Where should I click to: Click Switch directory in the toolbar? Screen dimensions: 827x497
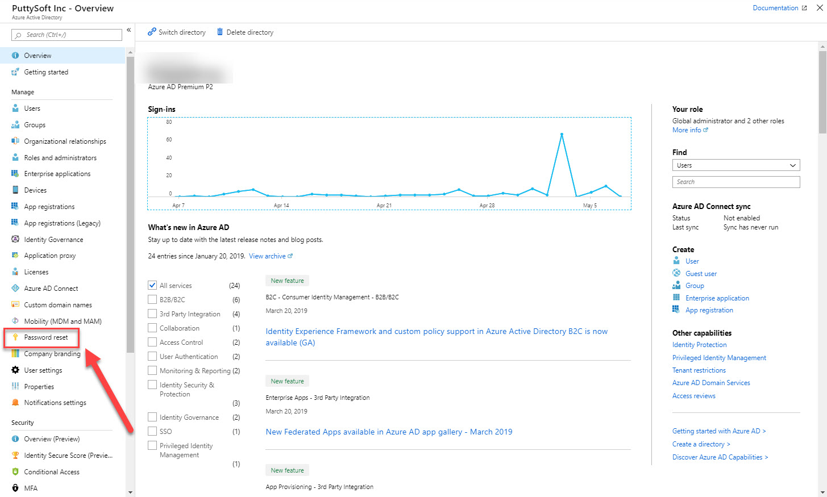point(177,32)
